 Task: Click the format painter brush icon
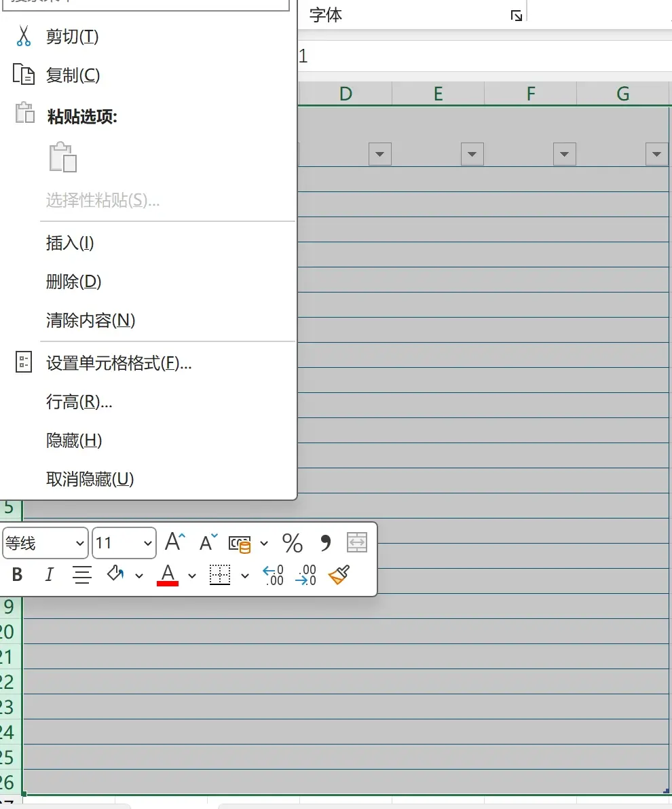click(339, 574)
